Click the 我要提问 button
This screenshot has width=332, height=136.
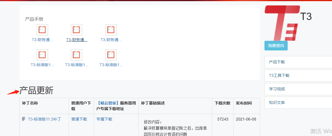click(x=276, y=46)
